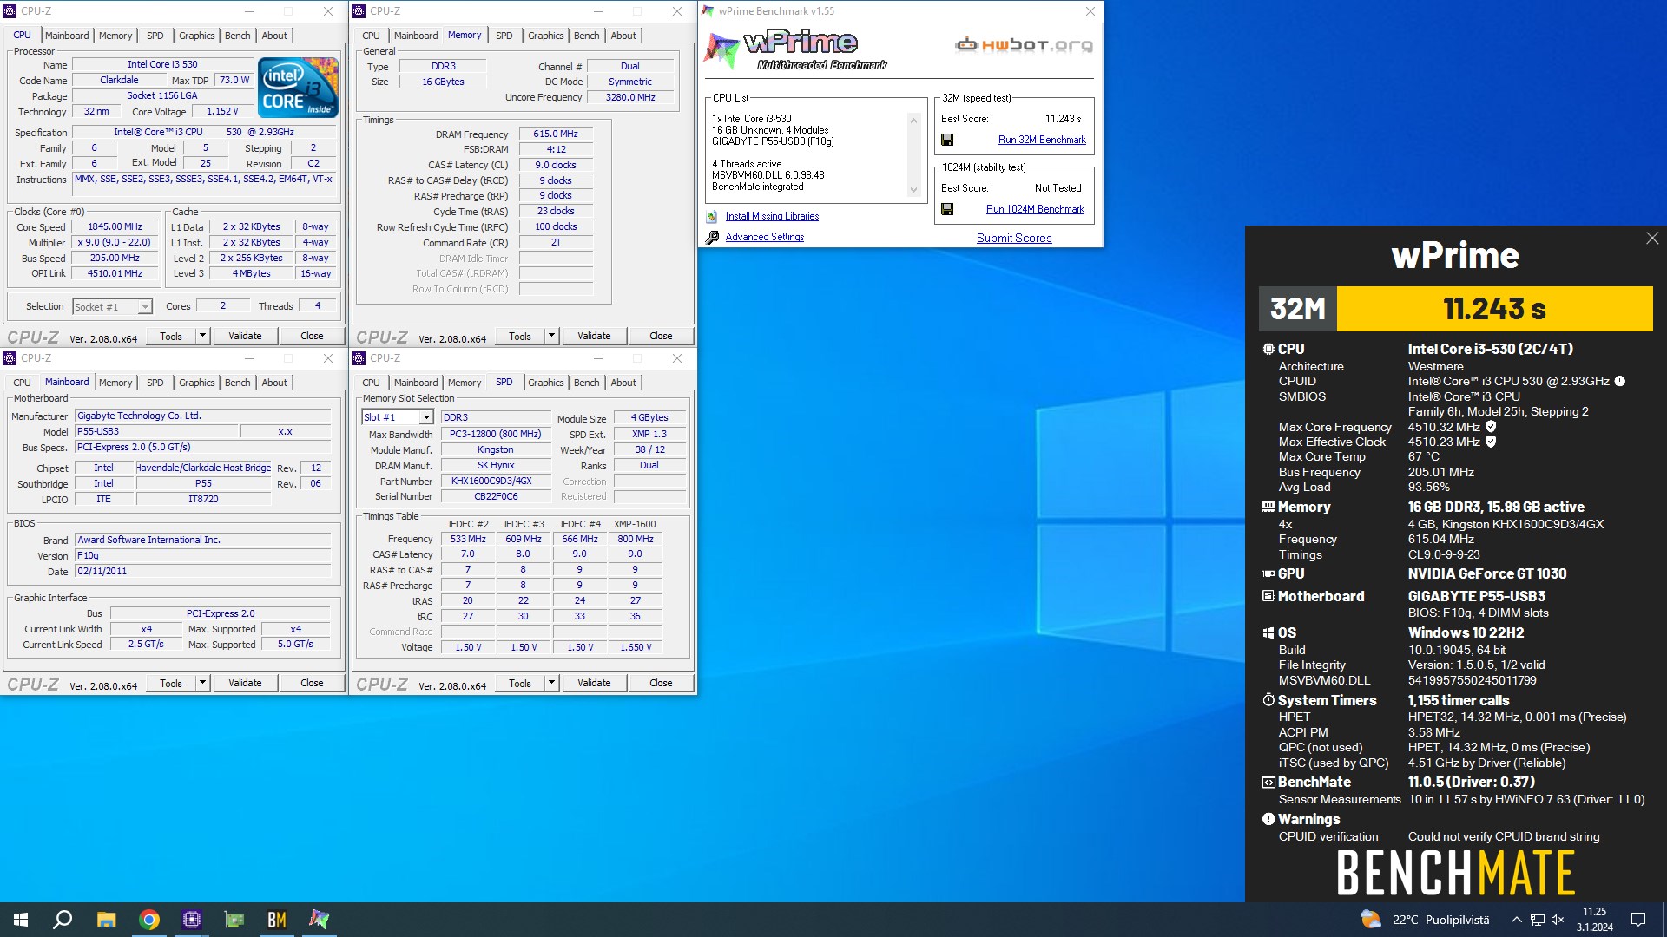Open Socket #1 selection dropdown in CPU window
The width and height of the screenshot is (1667, 937).
click(145, 306)
